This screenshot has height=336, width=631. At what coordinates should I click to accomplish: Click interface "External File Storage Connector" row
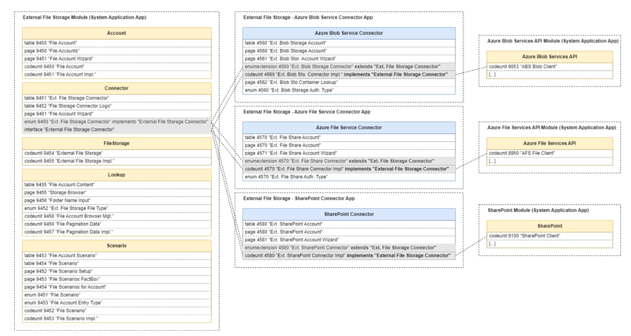117,129
